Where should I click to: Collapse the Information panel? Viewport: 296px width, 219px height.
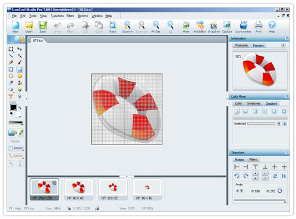coord(287,38)
